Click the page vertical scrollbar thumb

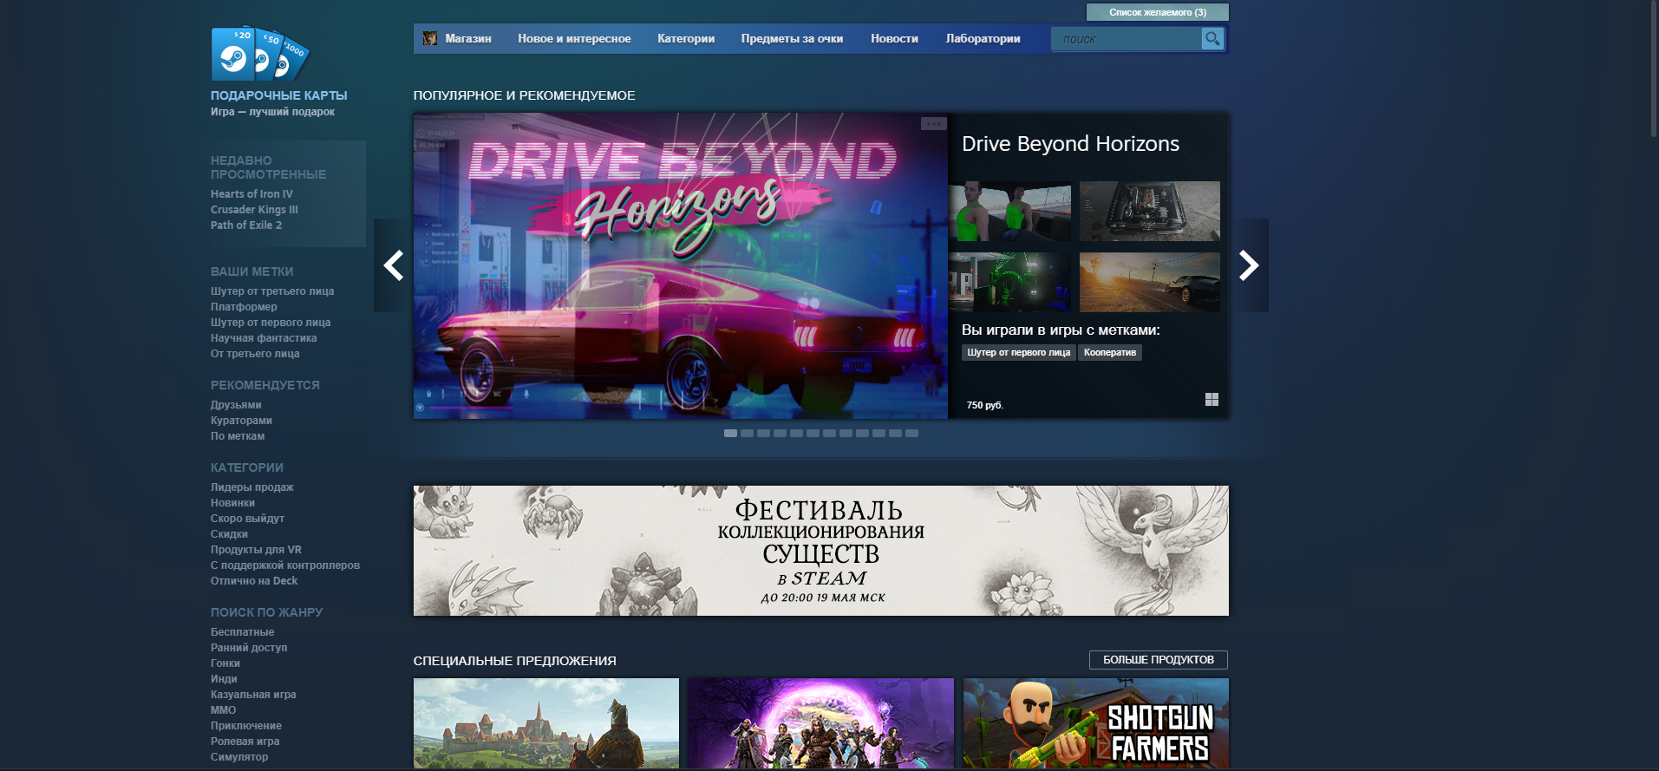[1653, 68]
